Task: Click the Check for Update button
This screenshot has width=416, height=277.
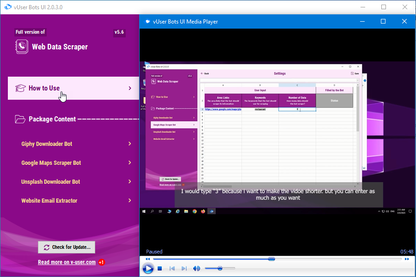Action: [x=67, y=247]
